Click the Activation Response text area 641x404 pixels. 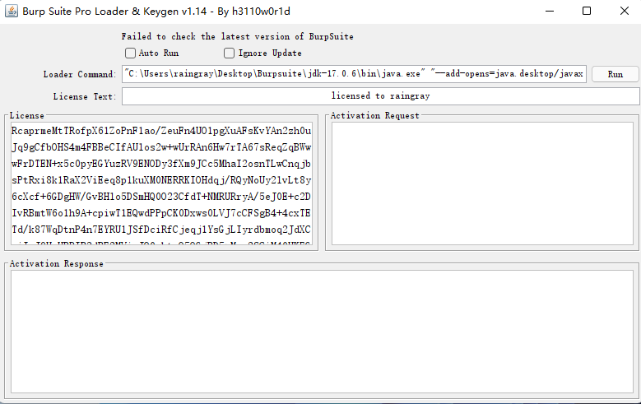pyautogui.click(x=322, y=332)
